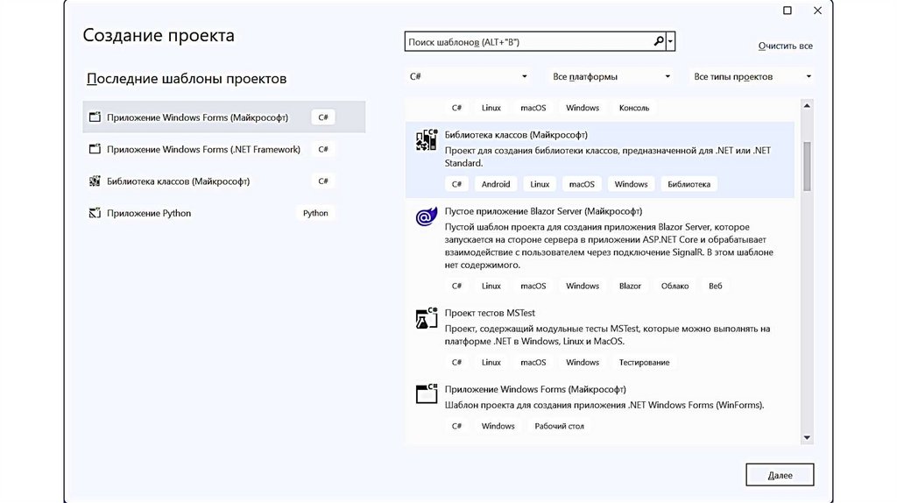Click class library template icon in results
Screen dimensions: 897x503
[x=427, y=140]
